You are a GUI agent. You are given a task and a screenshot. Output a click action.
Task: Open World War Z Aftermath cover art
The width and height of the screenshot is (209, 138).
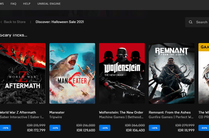(23, 73)
